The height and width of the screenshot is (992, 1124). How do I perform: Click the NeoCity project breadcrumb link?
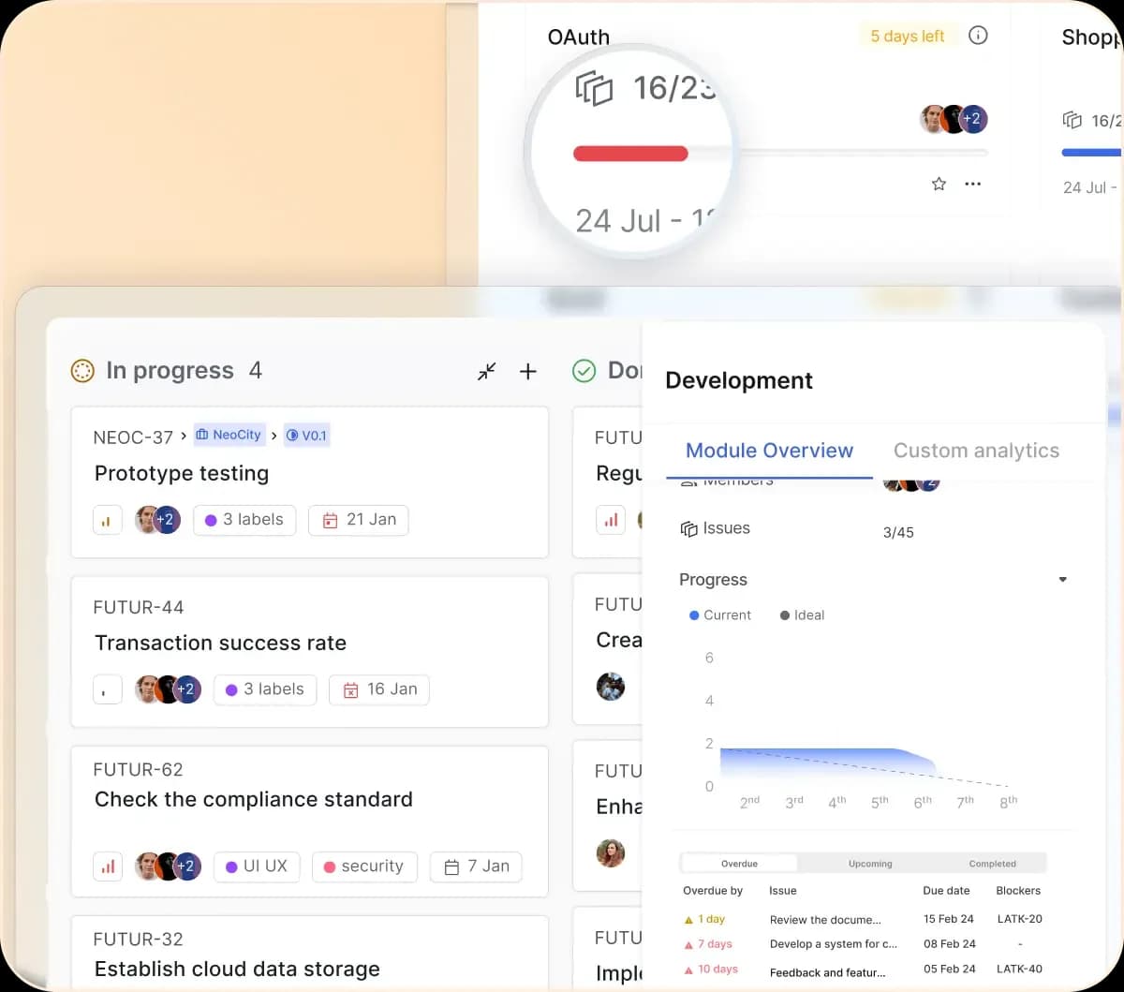229,435
